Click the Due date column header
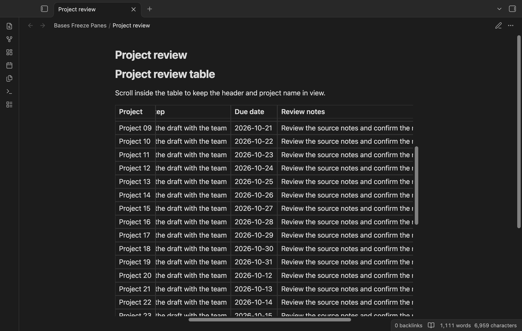 [x=254, y=112]
